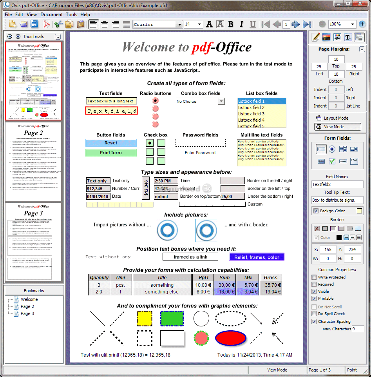
Task: Select the second radio button on the page
Action: [156, 108]
